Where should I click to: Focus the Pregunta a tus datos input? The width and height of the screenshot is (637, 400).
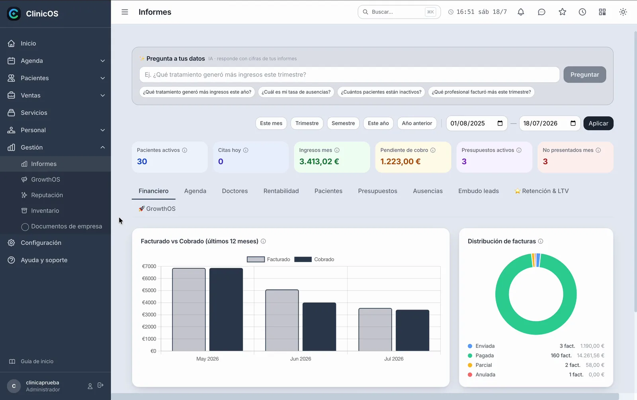coord(349,75)
